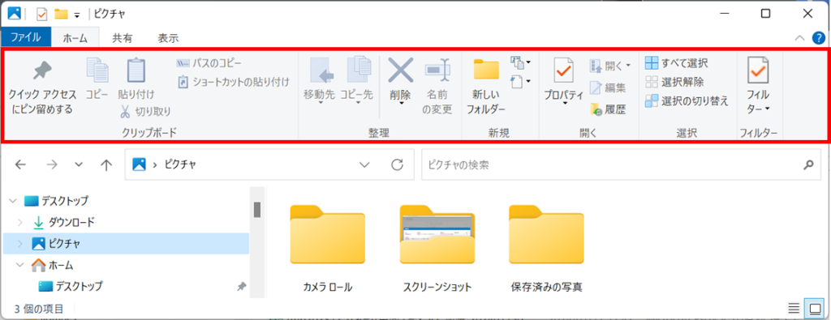The width and height of the screenshot is (831, 320).
Task: Click 編集 in the ribbon
Action: (x=608, y=87)
